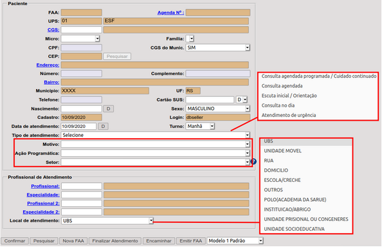Choose RUA in the local list
Screen dimensions: 384x248
point(269,161)
